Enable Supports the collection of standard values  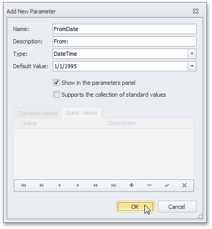(56, 95)
